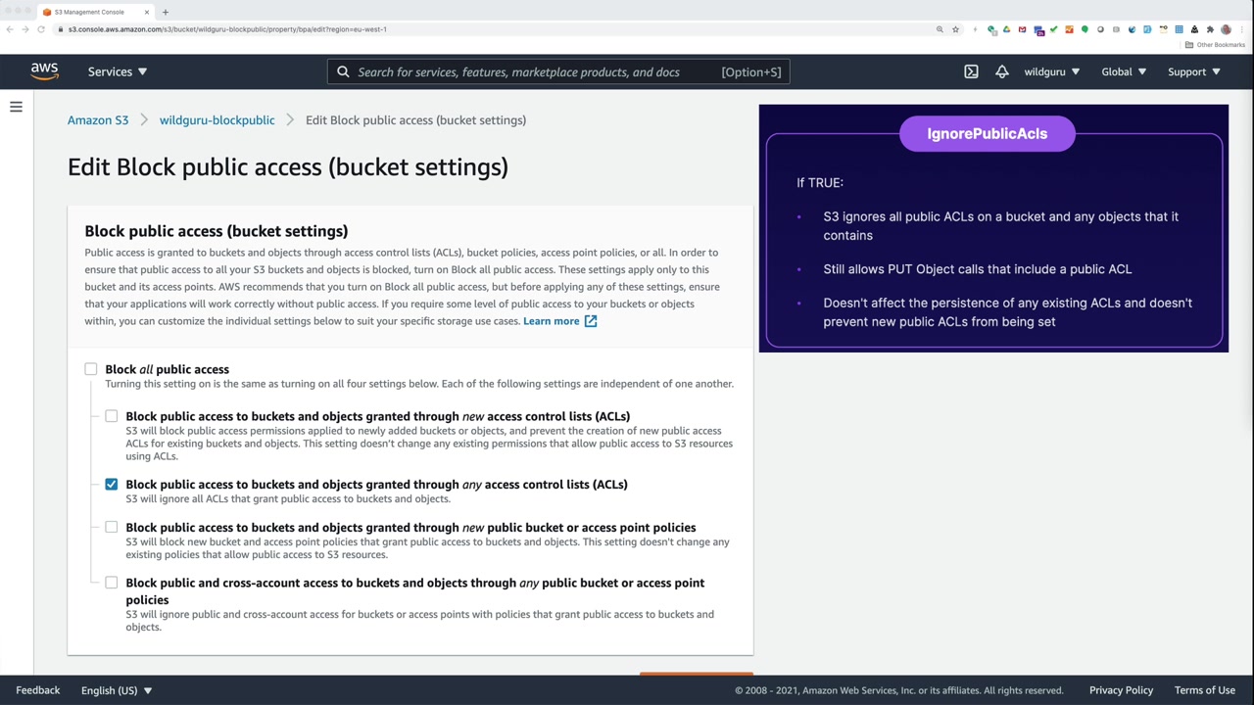This screenshot has width=1254, height=705.
Task: Close the S3 Management Console tab
Action: tap(147, 12)
